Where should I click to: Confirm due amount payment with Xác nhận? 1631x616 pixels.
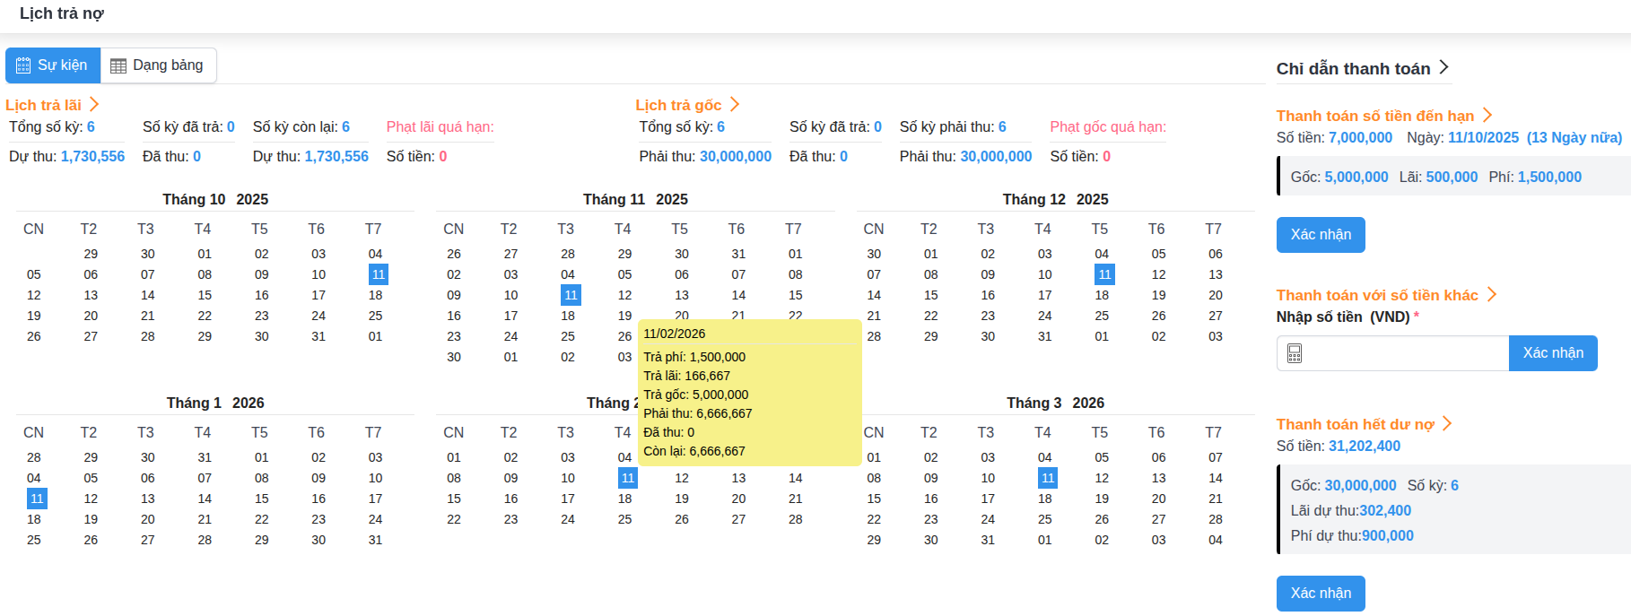click(x=1320, y=235)
